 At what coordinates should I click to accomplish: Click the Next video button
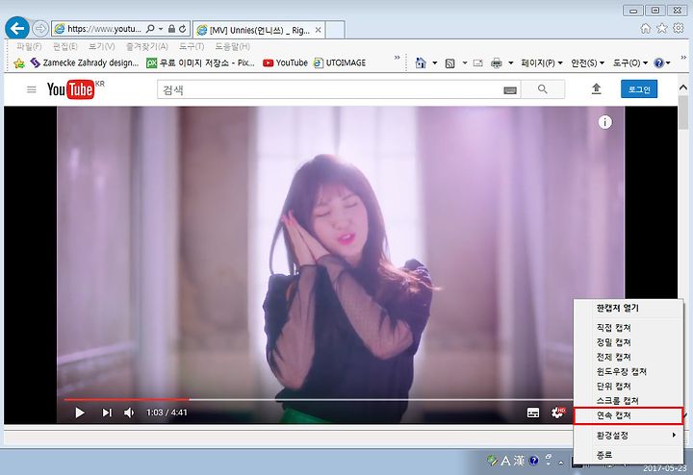pos(107,412)
